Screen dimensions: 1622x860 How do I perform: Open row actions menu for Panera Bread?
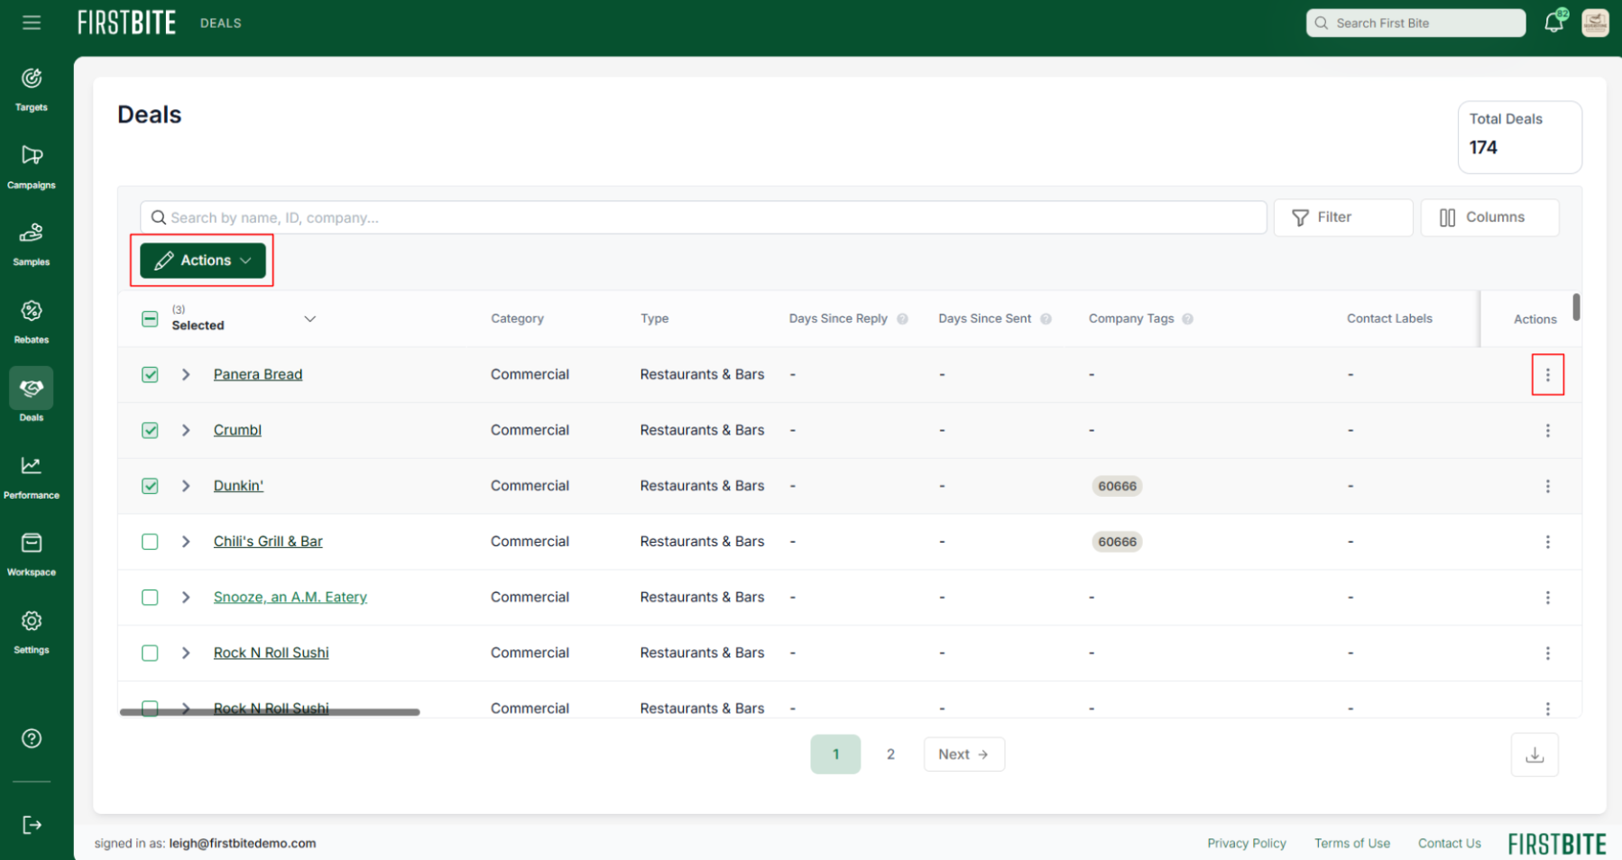pyautogui.click(x=1548, y=375)
